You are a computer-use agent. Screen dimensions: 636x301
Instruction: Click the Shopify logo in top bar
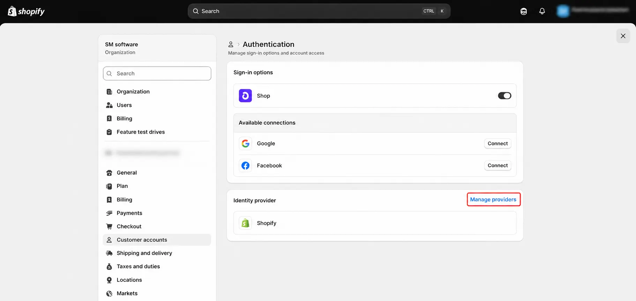tap(26, 11)
